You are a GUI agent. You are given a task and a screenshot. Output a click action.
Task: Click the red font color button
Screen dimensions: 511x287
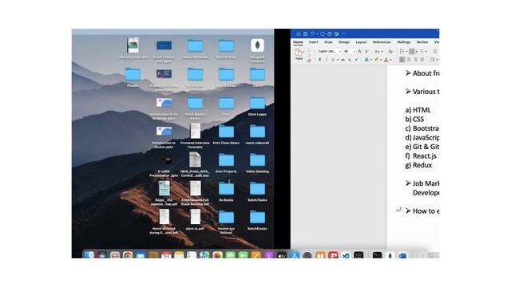click(386, 60)
